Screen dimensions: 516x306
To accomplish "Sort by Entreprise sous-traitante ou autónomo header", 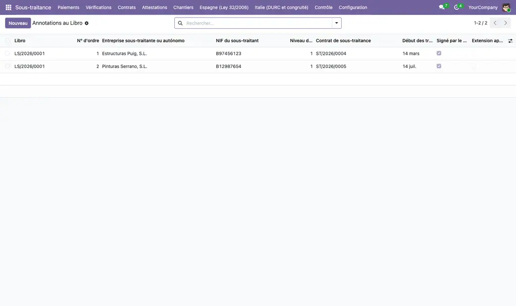I will coord(143,41).
